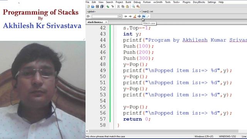247x139 pixels.
Task: Open the File menu
Action: coord(88,2)
